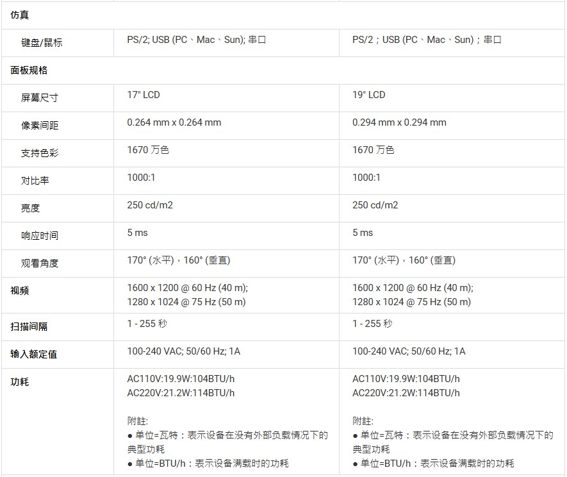This screenshot has width=567, height=477.
Task: Click 附註 text in the 17-inch model column
Action: click(x=138, y=421)
